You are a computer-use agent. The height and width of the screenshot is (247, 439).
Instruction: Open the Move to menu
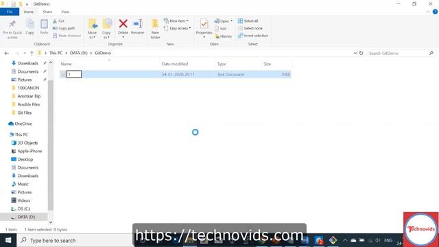pyautogui.click(x=93, y=29)
